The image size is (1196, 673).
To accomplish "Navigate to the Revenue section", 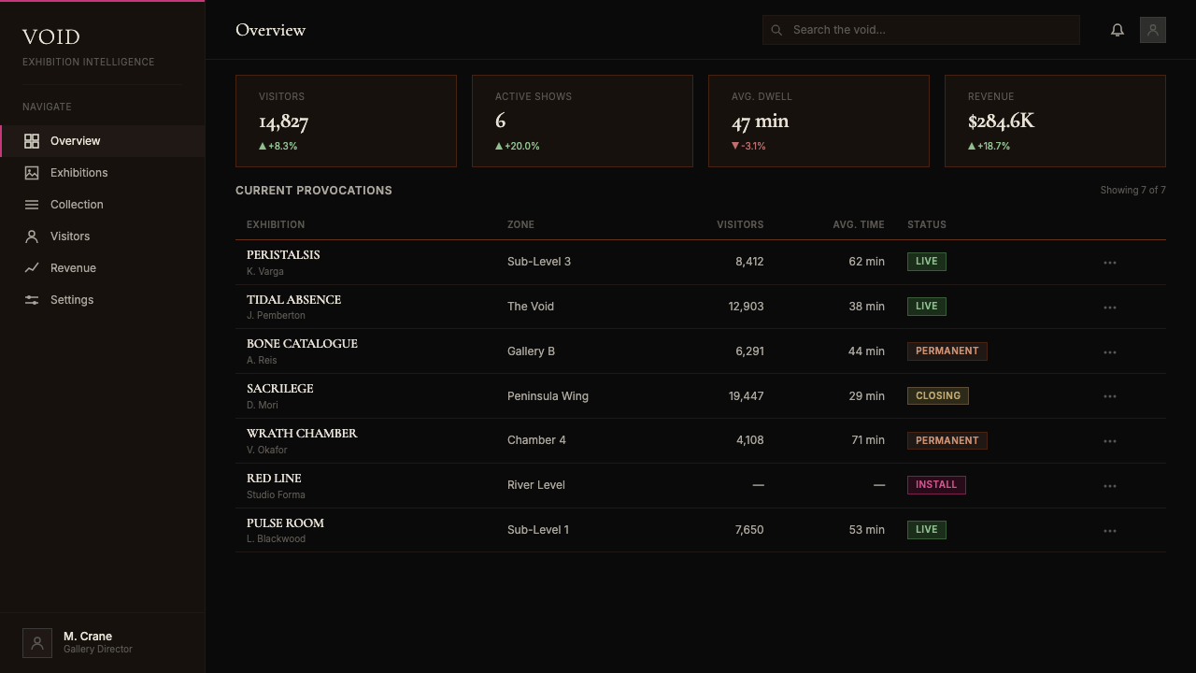I will (x=103, y=268).
